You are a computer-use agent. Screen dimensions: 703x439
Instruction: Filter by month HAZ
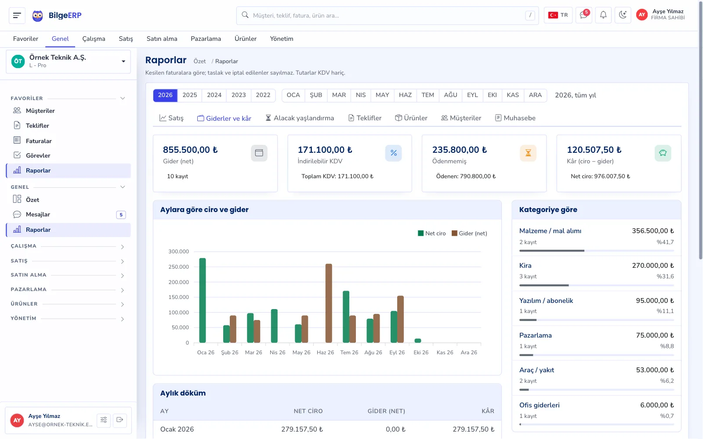(405, 95)
